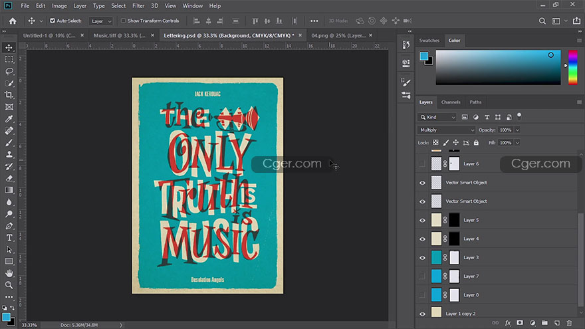
Task: Show the hidden Layer 6
Action: 422,164
